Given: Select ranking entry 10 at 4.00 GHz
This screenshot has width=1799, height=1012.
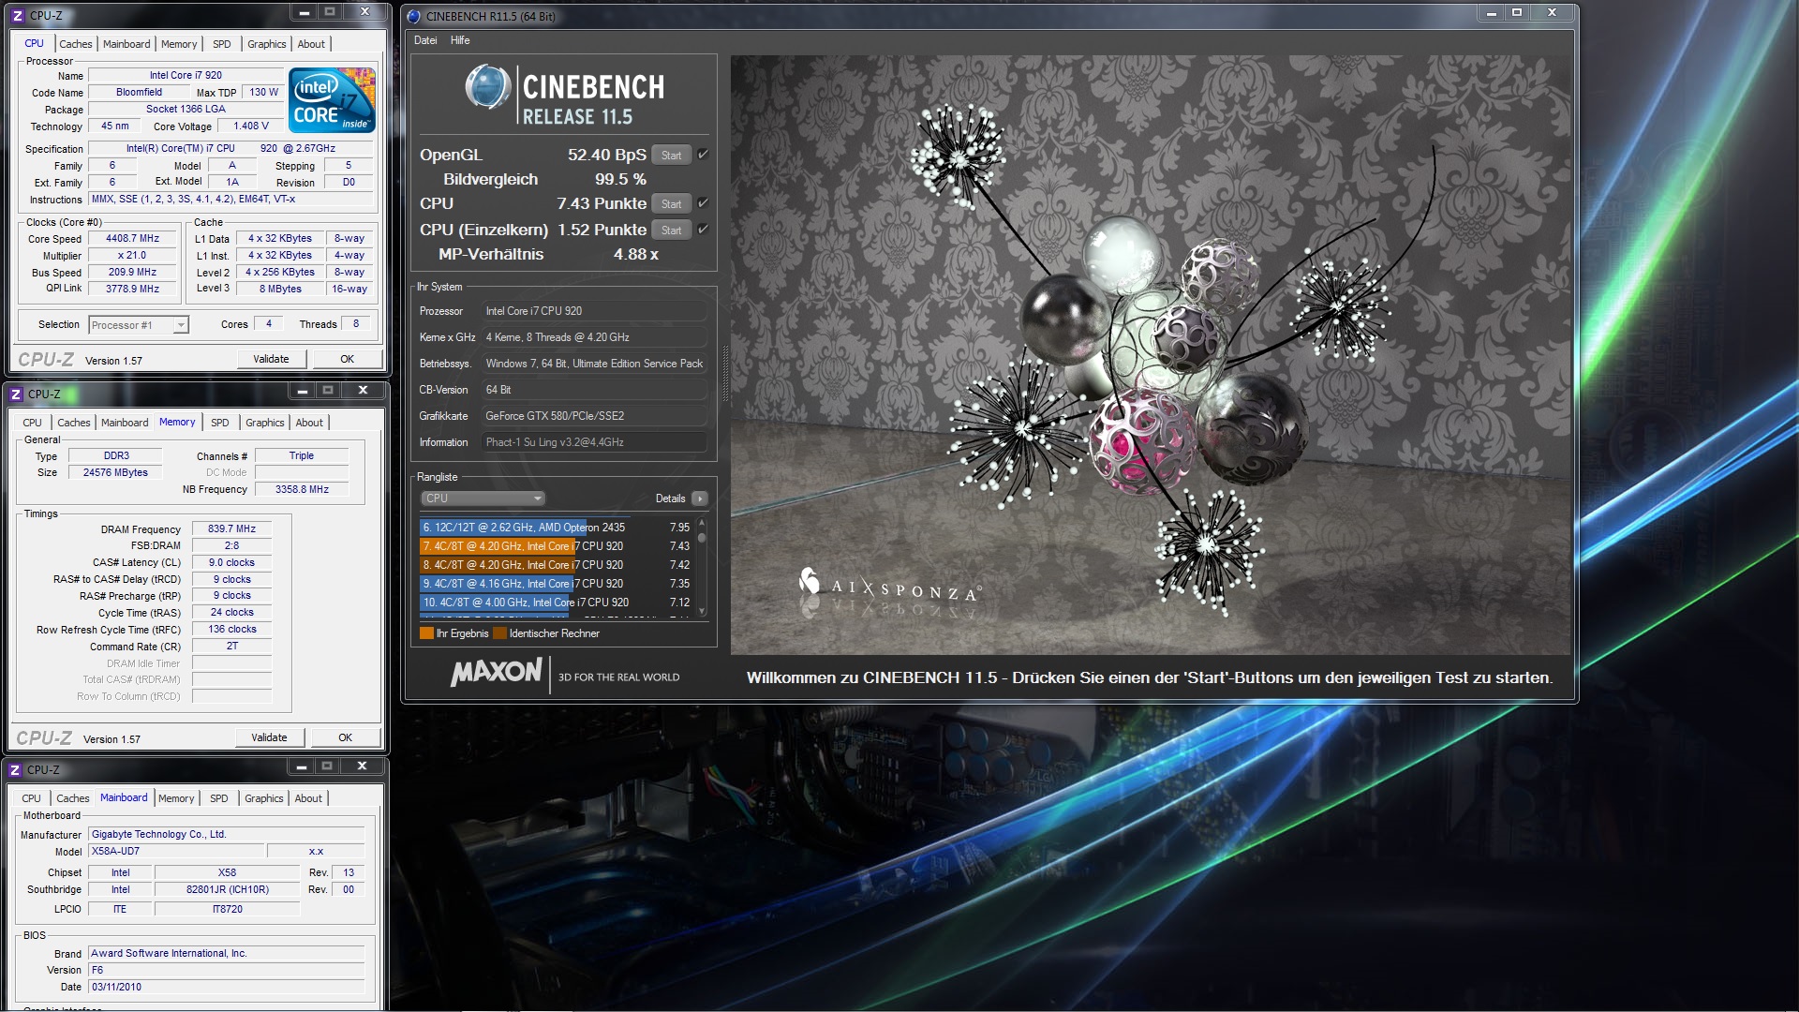Looking at the screenshot, I should coord(557,603).
